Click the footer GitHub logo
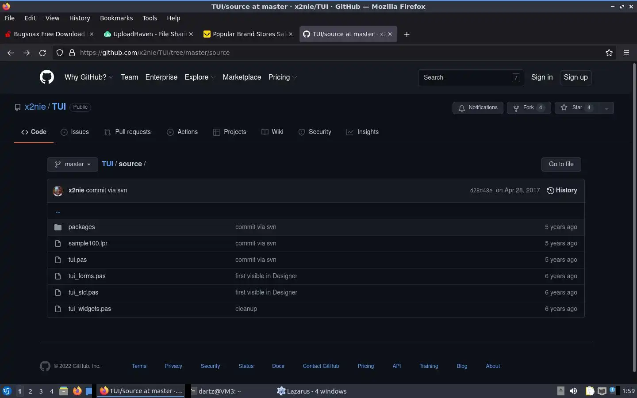 click(x=45, y=366)
